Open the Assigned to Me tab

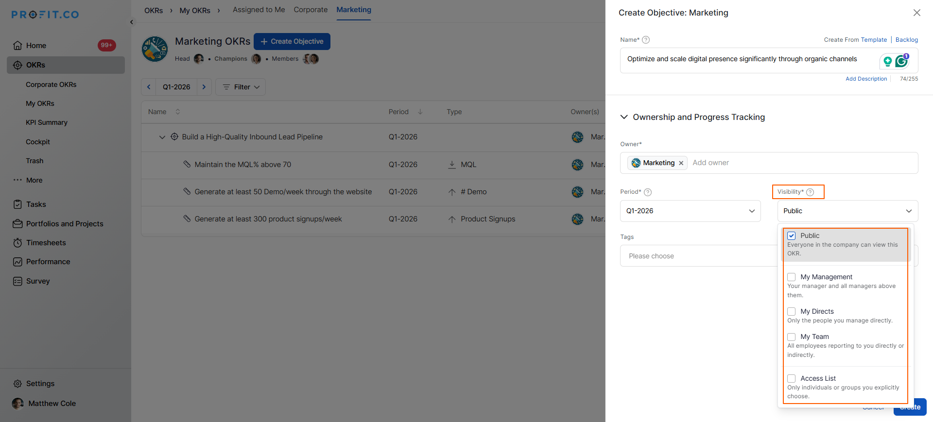[x=259, y=10]
